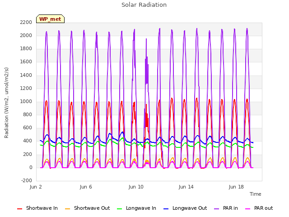Click the magenta PAR out legend swatch
Viewport: 289px width, 217px height.
248,209
